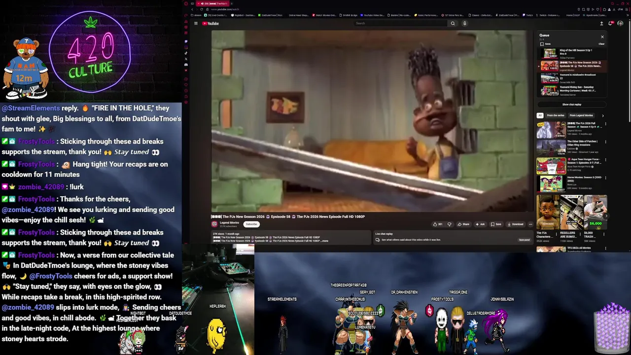Open the Nightbot Dashboard bookmark
The height and width of the screenshot is (355, 631).
pyautogui.click(x=242, y=15)
